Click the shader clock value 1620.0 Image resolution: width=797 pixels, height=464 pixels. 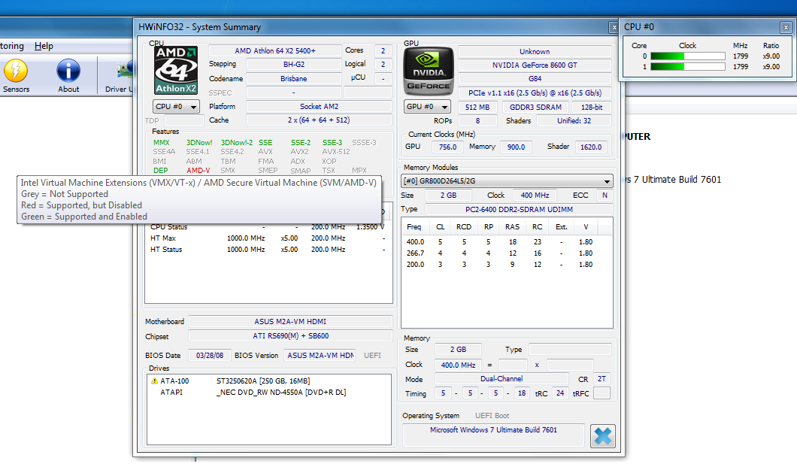591,147
